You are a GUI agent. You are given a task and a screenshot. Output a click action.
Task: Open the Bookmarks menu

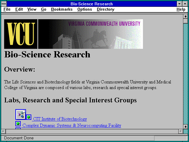point(62,9)
